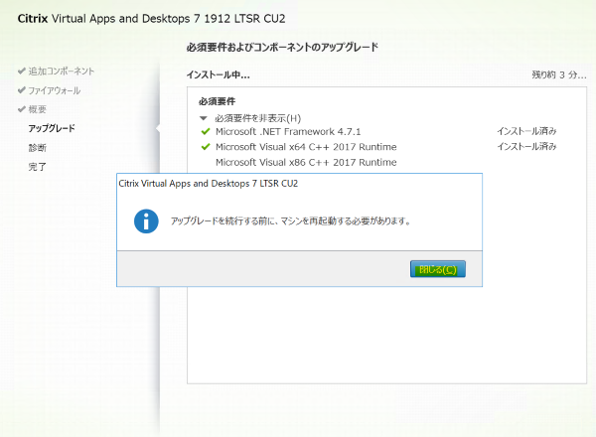The width and height of the screenshot is (596, 437).
Task: Click the 必須要件およびコンポーネントのアップグレード heading
Action: click(x=282, y=47)
